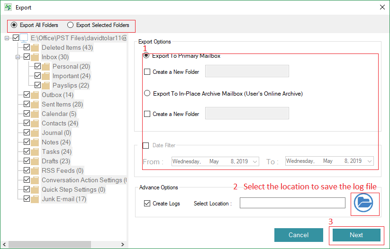Open the To date dropdown
This screenshot has width=390, height=249.
click(369, 161)
